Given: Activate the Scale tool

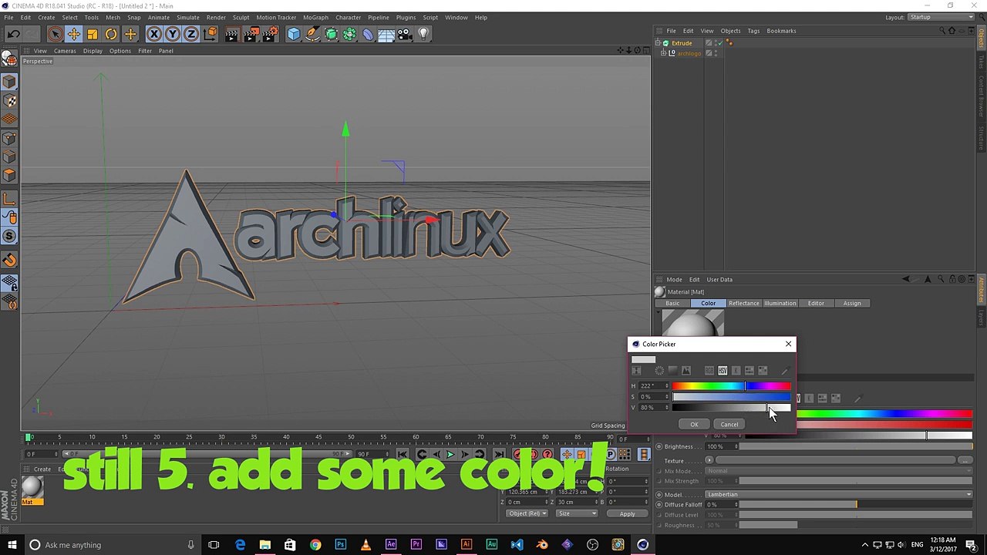Looking at the screenshot, I should (93, 34).
